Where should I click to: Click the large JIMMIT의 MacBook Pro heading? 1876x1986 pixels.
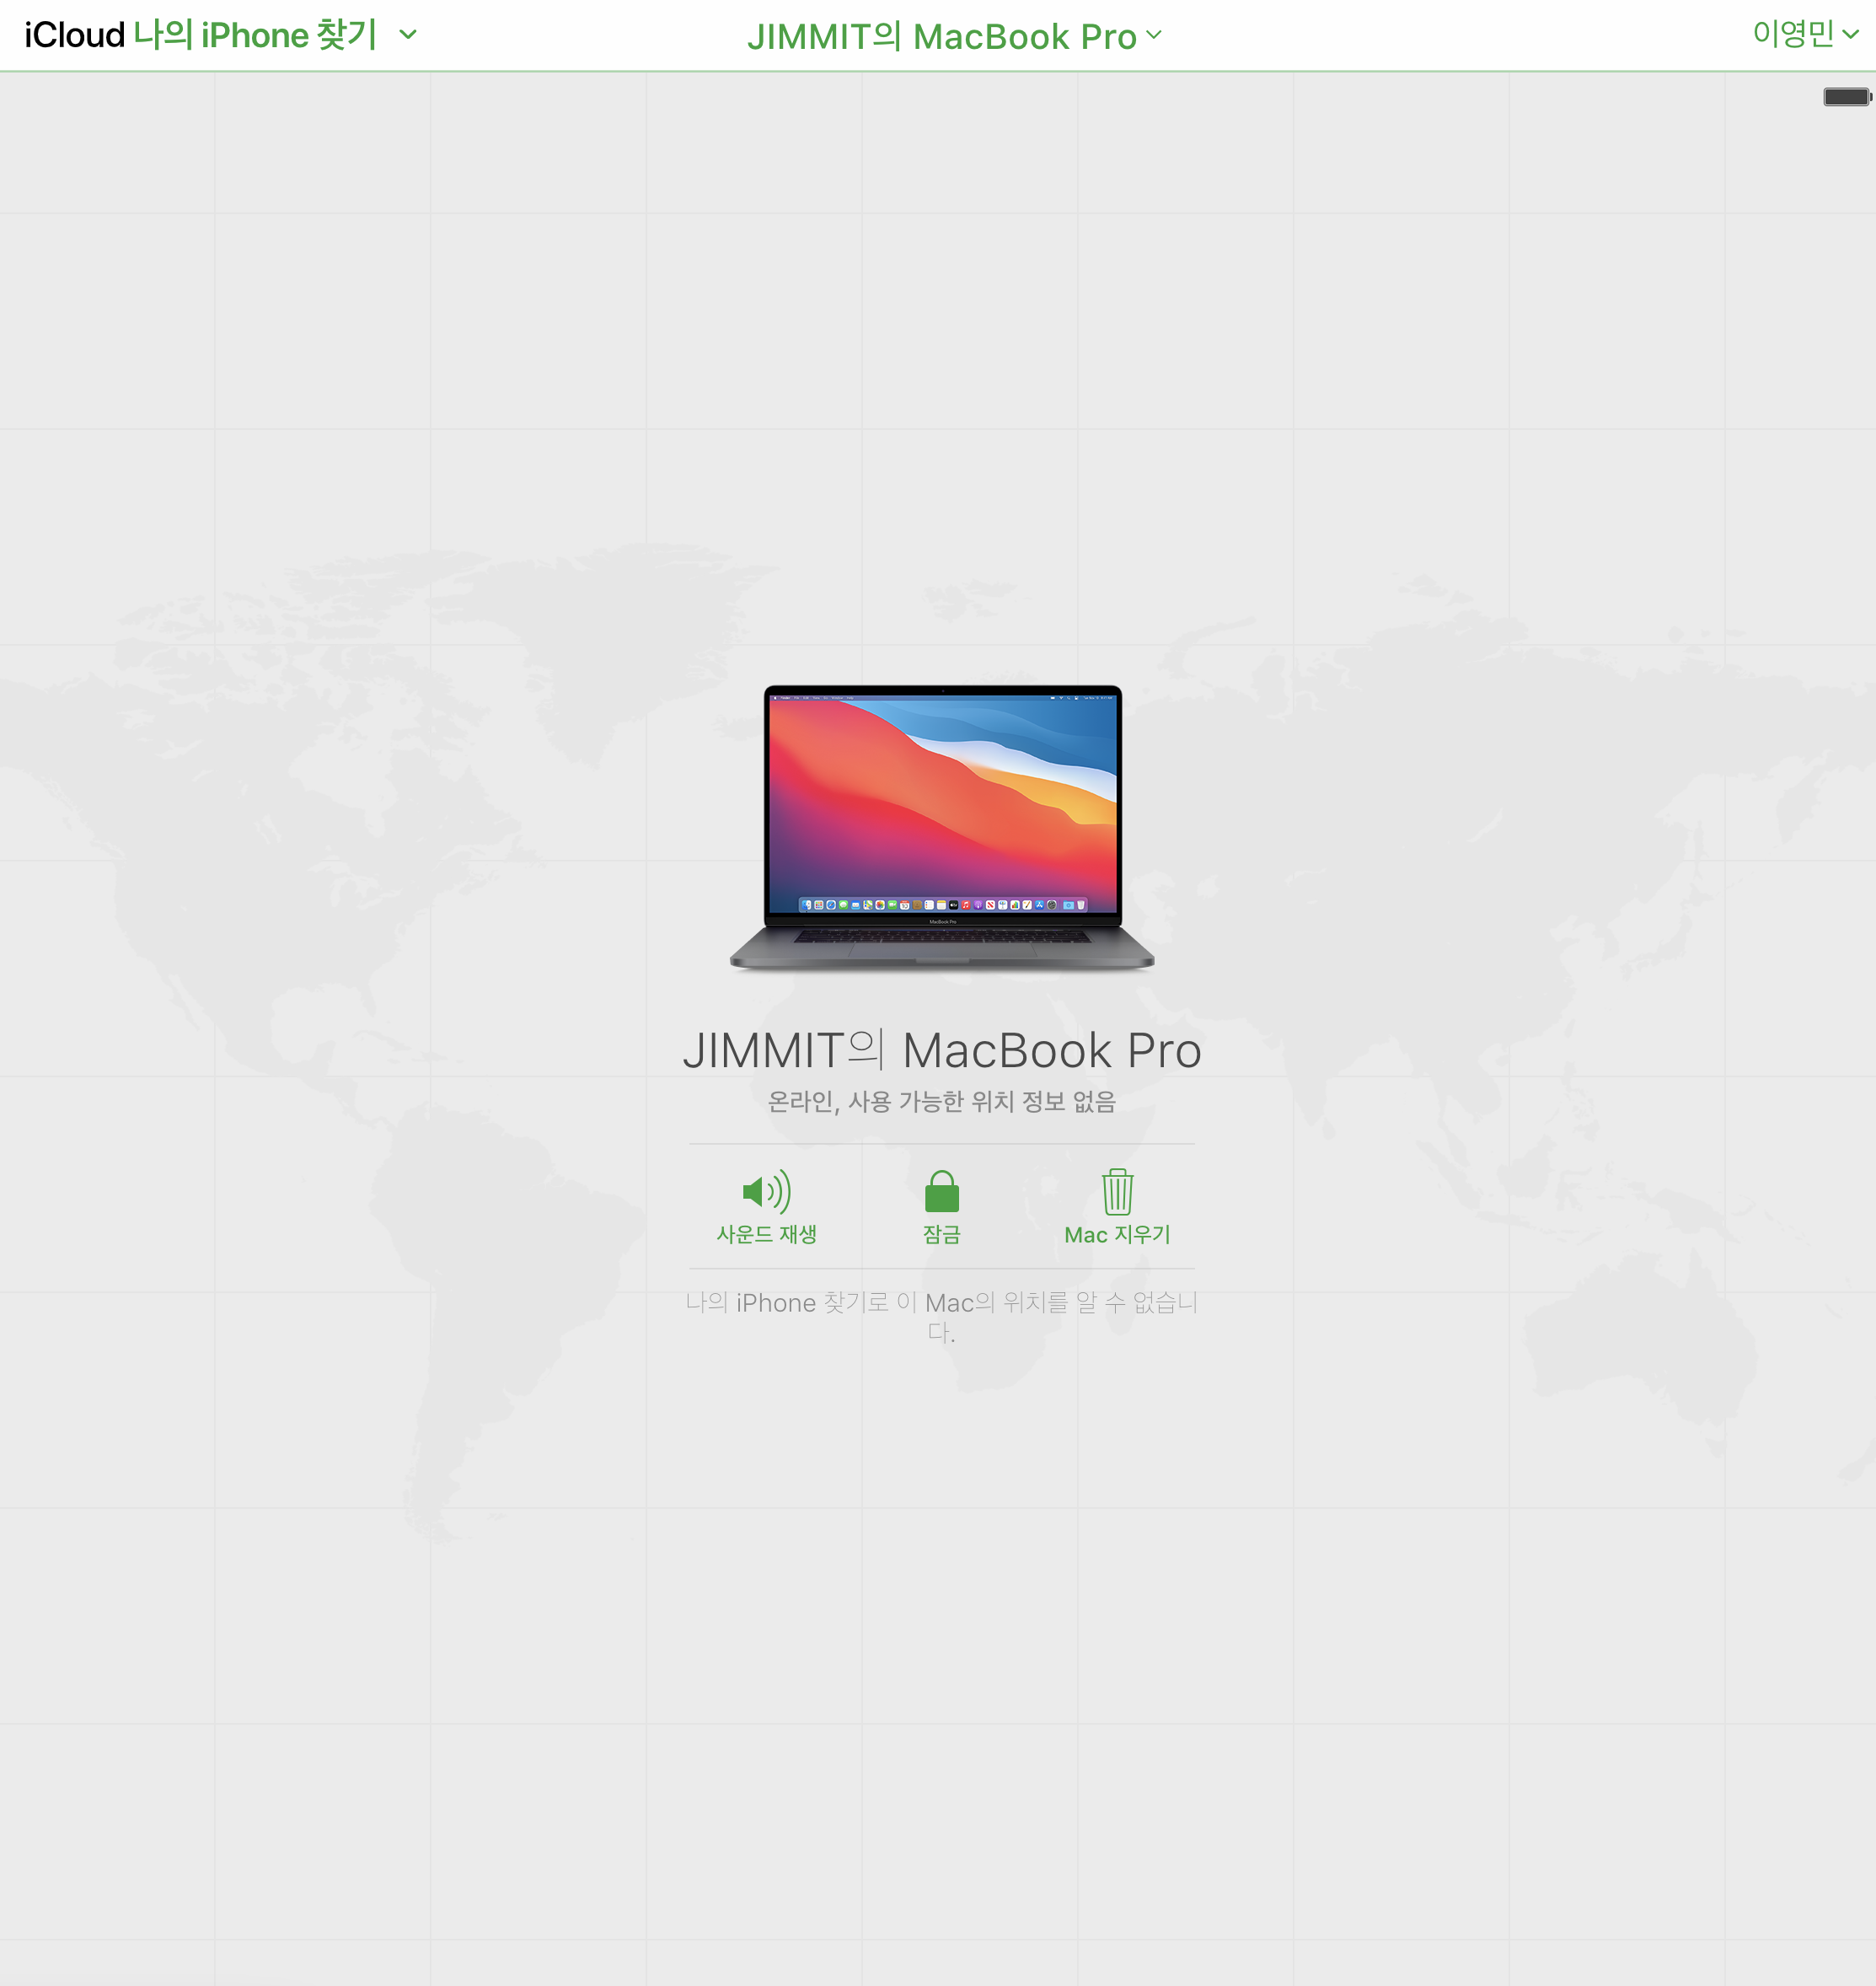[x=941, y=1051]
